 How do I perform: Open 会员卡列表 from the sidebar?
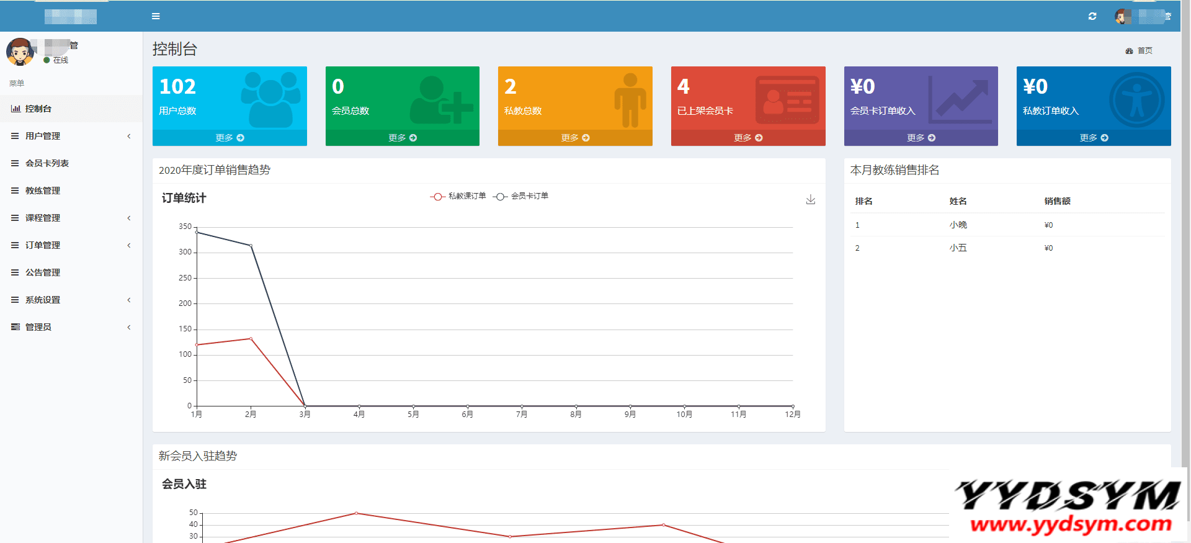47,163
